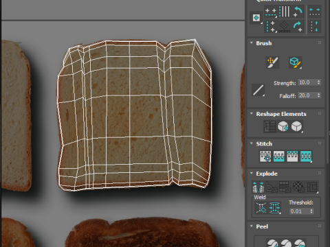Click the Relax Until Flat lightning icon
330x247 pixels.
tap(283, 126)
